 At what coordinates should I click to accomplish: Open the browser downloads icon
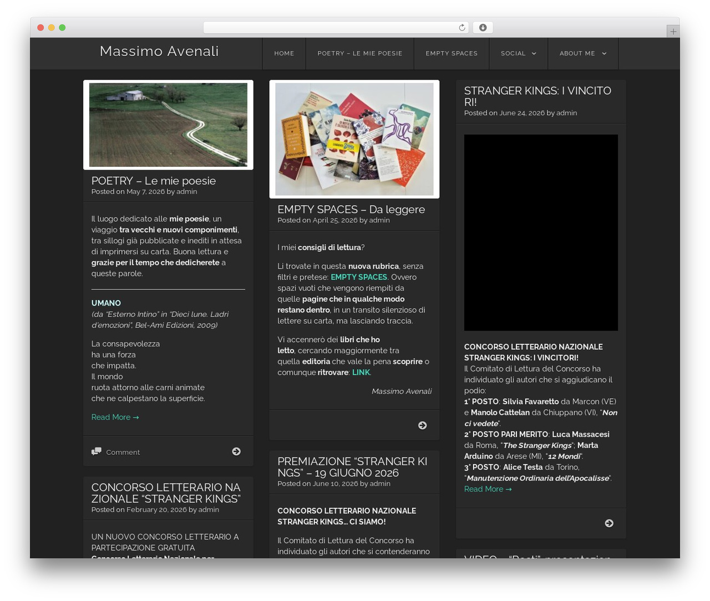pyautogui.click(x=483, y=28)
